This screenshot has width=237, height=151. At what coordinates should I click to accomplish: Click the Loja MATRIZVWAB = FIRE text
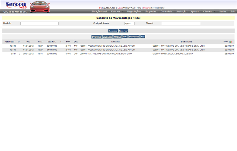click(129, 8)
